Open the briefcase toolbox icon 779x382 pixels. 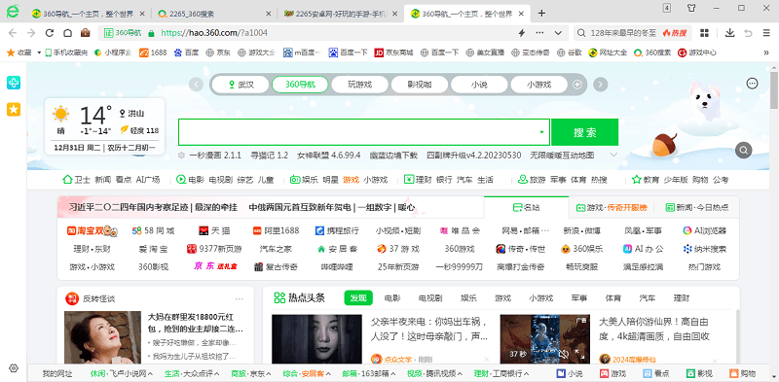pos(85,33)
